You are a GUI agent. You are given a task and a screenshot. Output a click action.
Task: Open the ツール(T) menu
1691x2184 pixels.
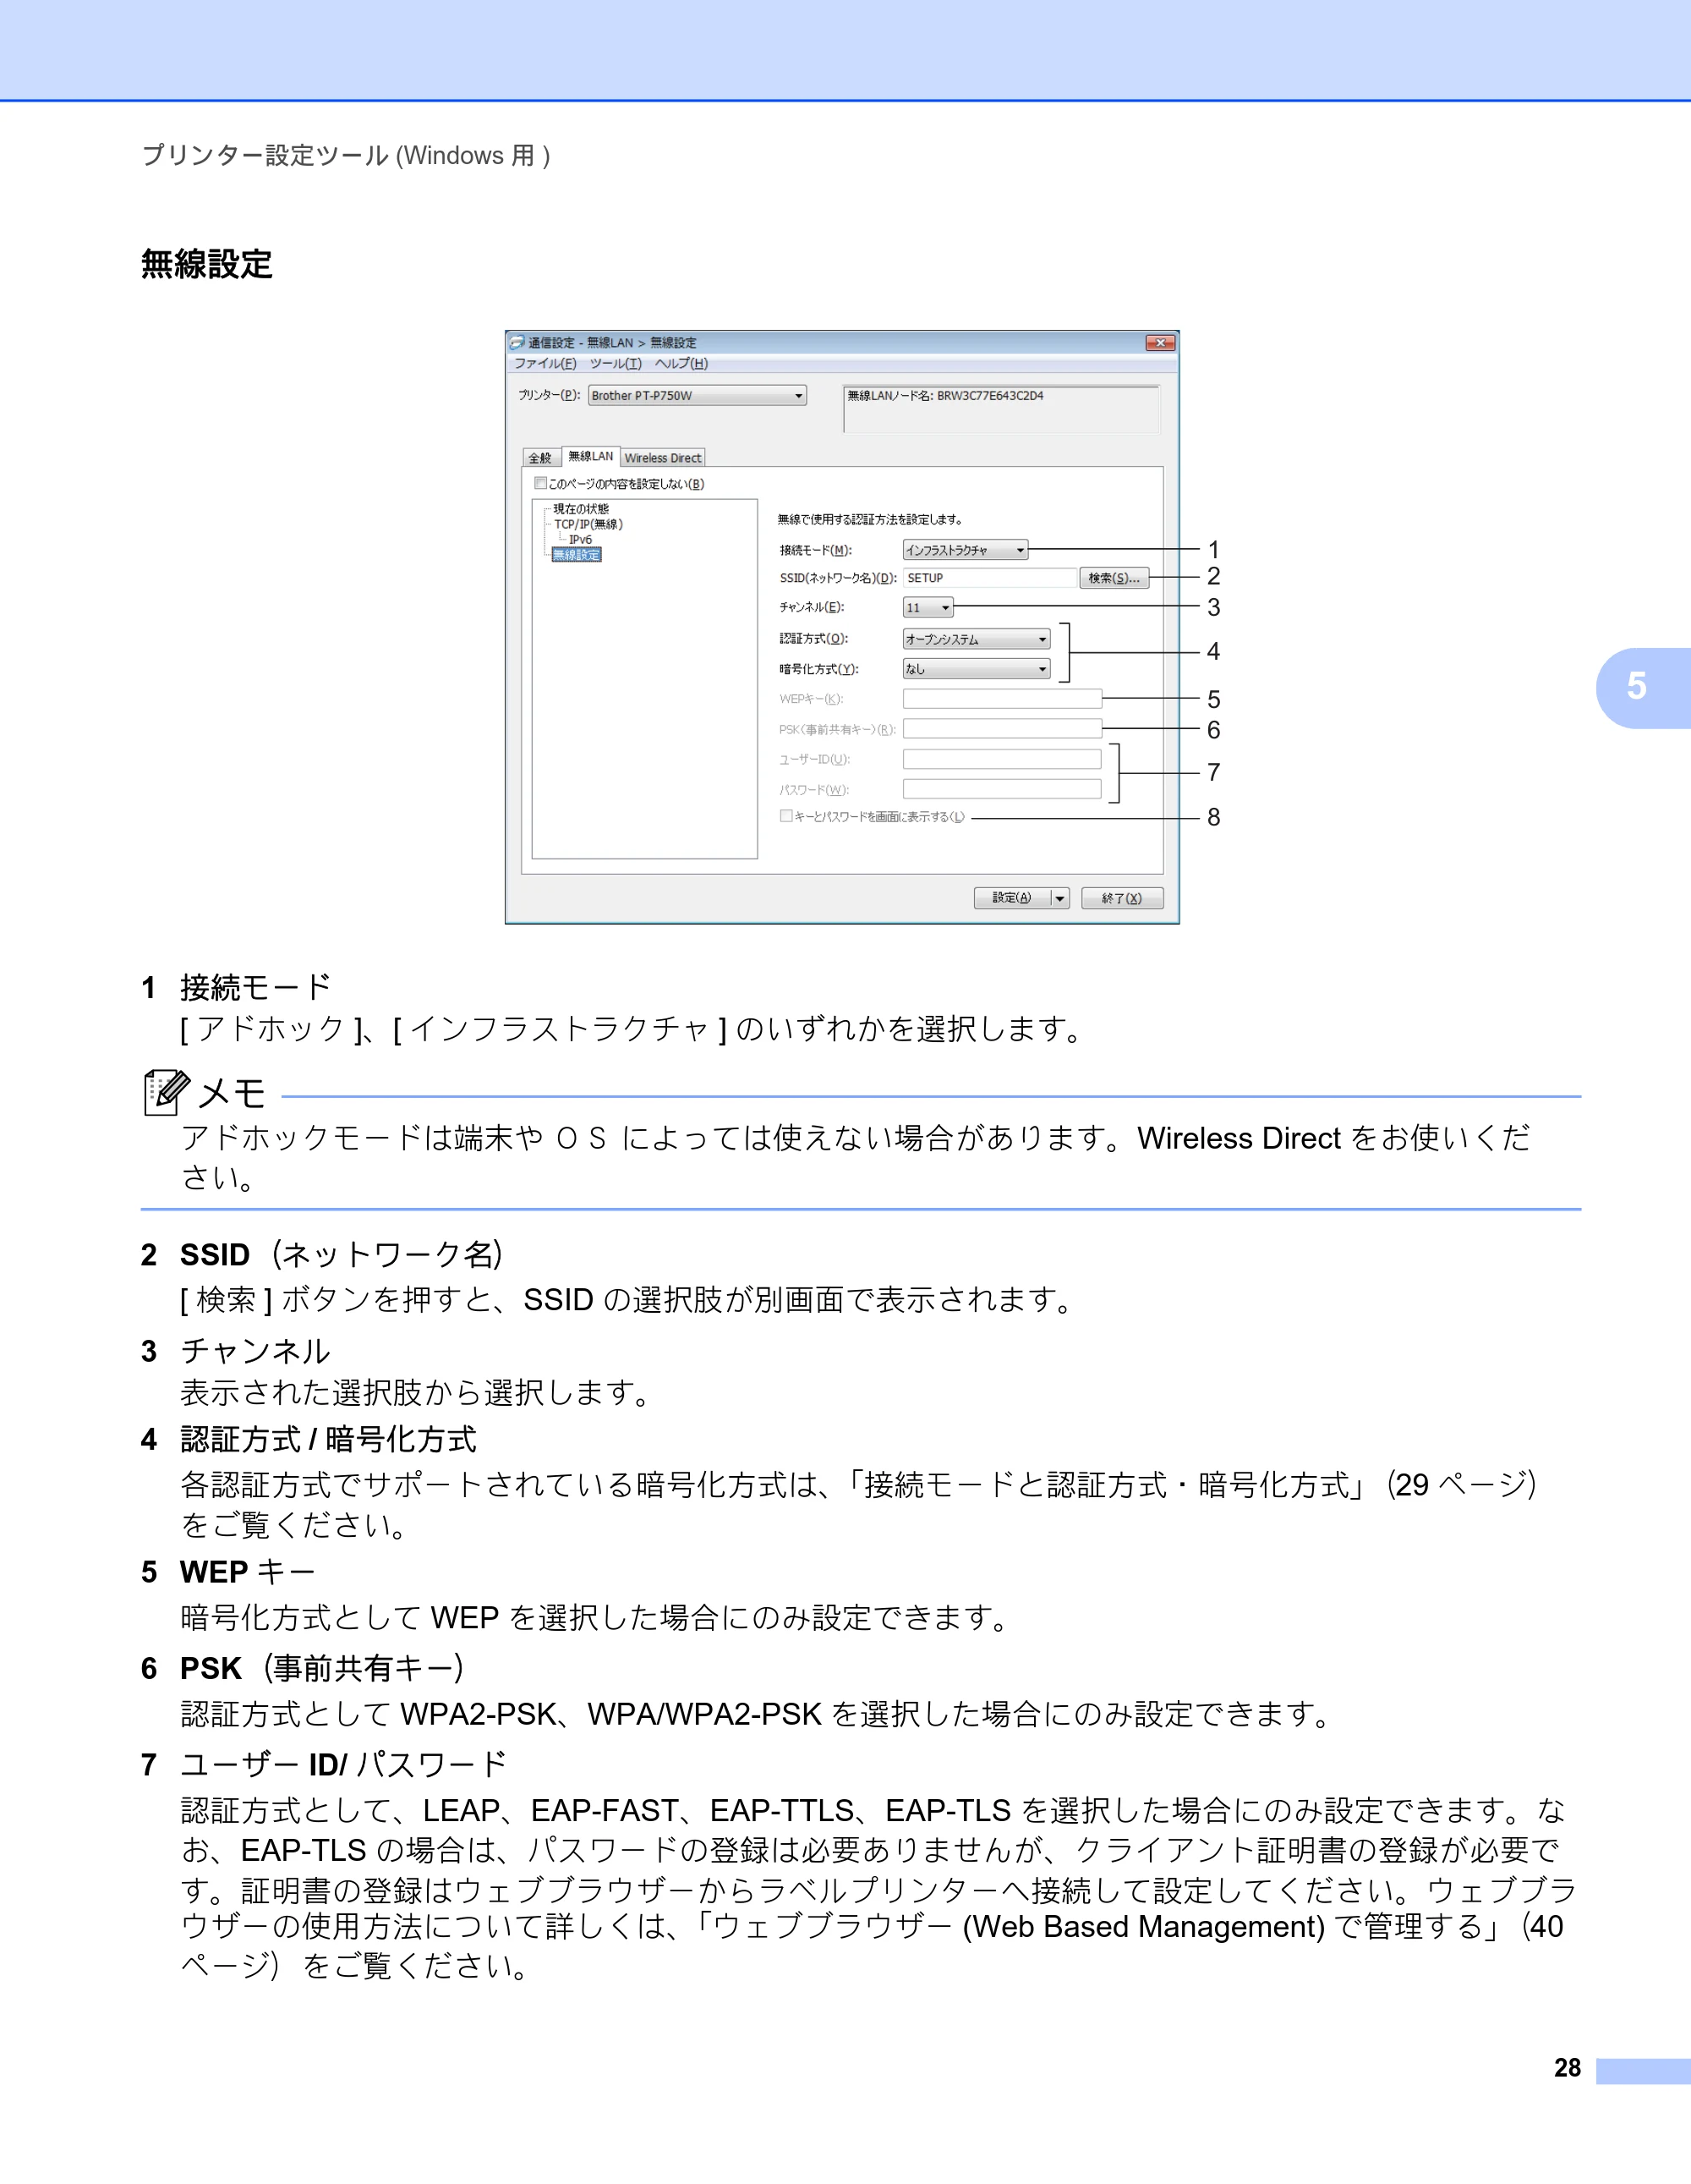tap(616, 364)
